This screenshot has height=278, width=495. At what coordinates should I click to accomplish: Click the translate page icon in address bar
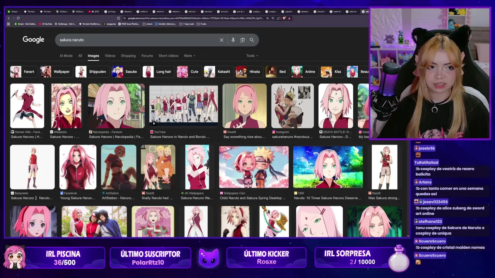267,18
